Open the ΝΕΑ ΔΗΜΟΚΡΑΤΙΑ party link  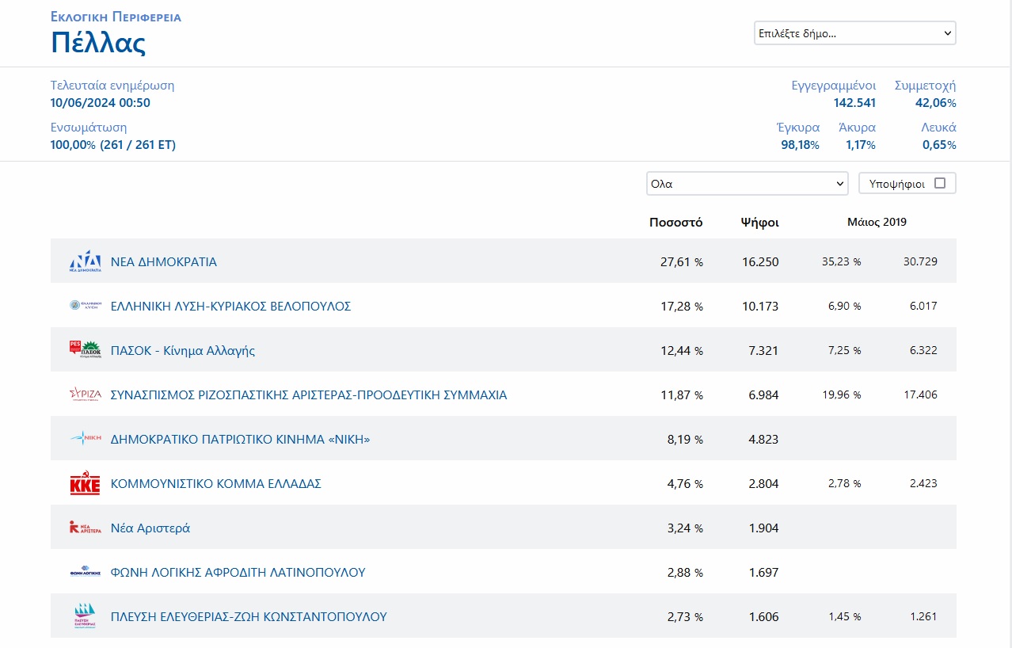pyautogui.click(x=164, y=262)
